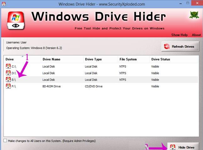Close the Windows Drive Hider window
The image size is (203, 150).
coord(197,3)
